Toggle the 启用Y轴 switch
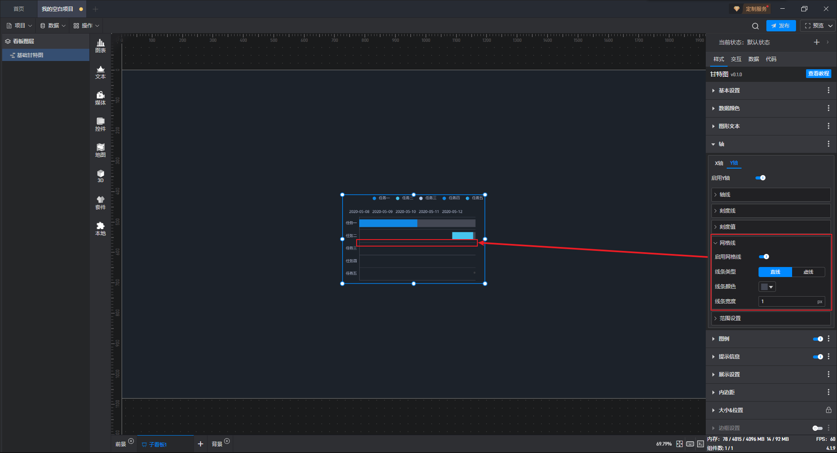The width and height of the screenshot is (837, 453). point(761,178)
